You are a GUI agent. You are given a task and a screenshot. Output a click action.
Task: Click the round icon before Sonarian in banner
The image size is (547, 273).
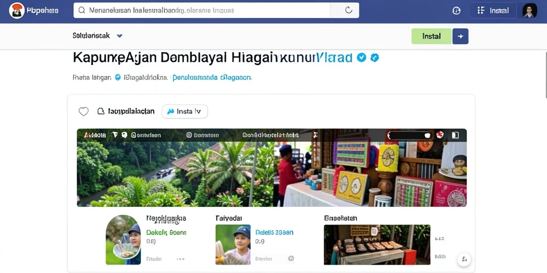[x=189, y=135]
